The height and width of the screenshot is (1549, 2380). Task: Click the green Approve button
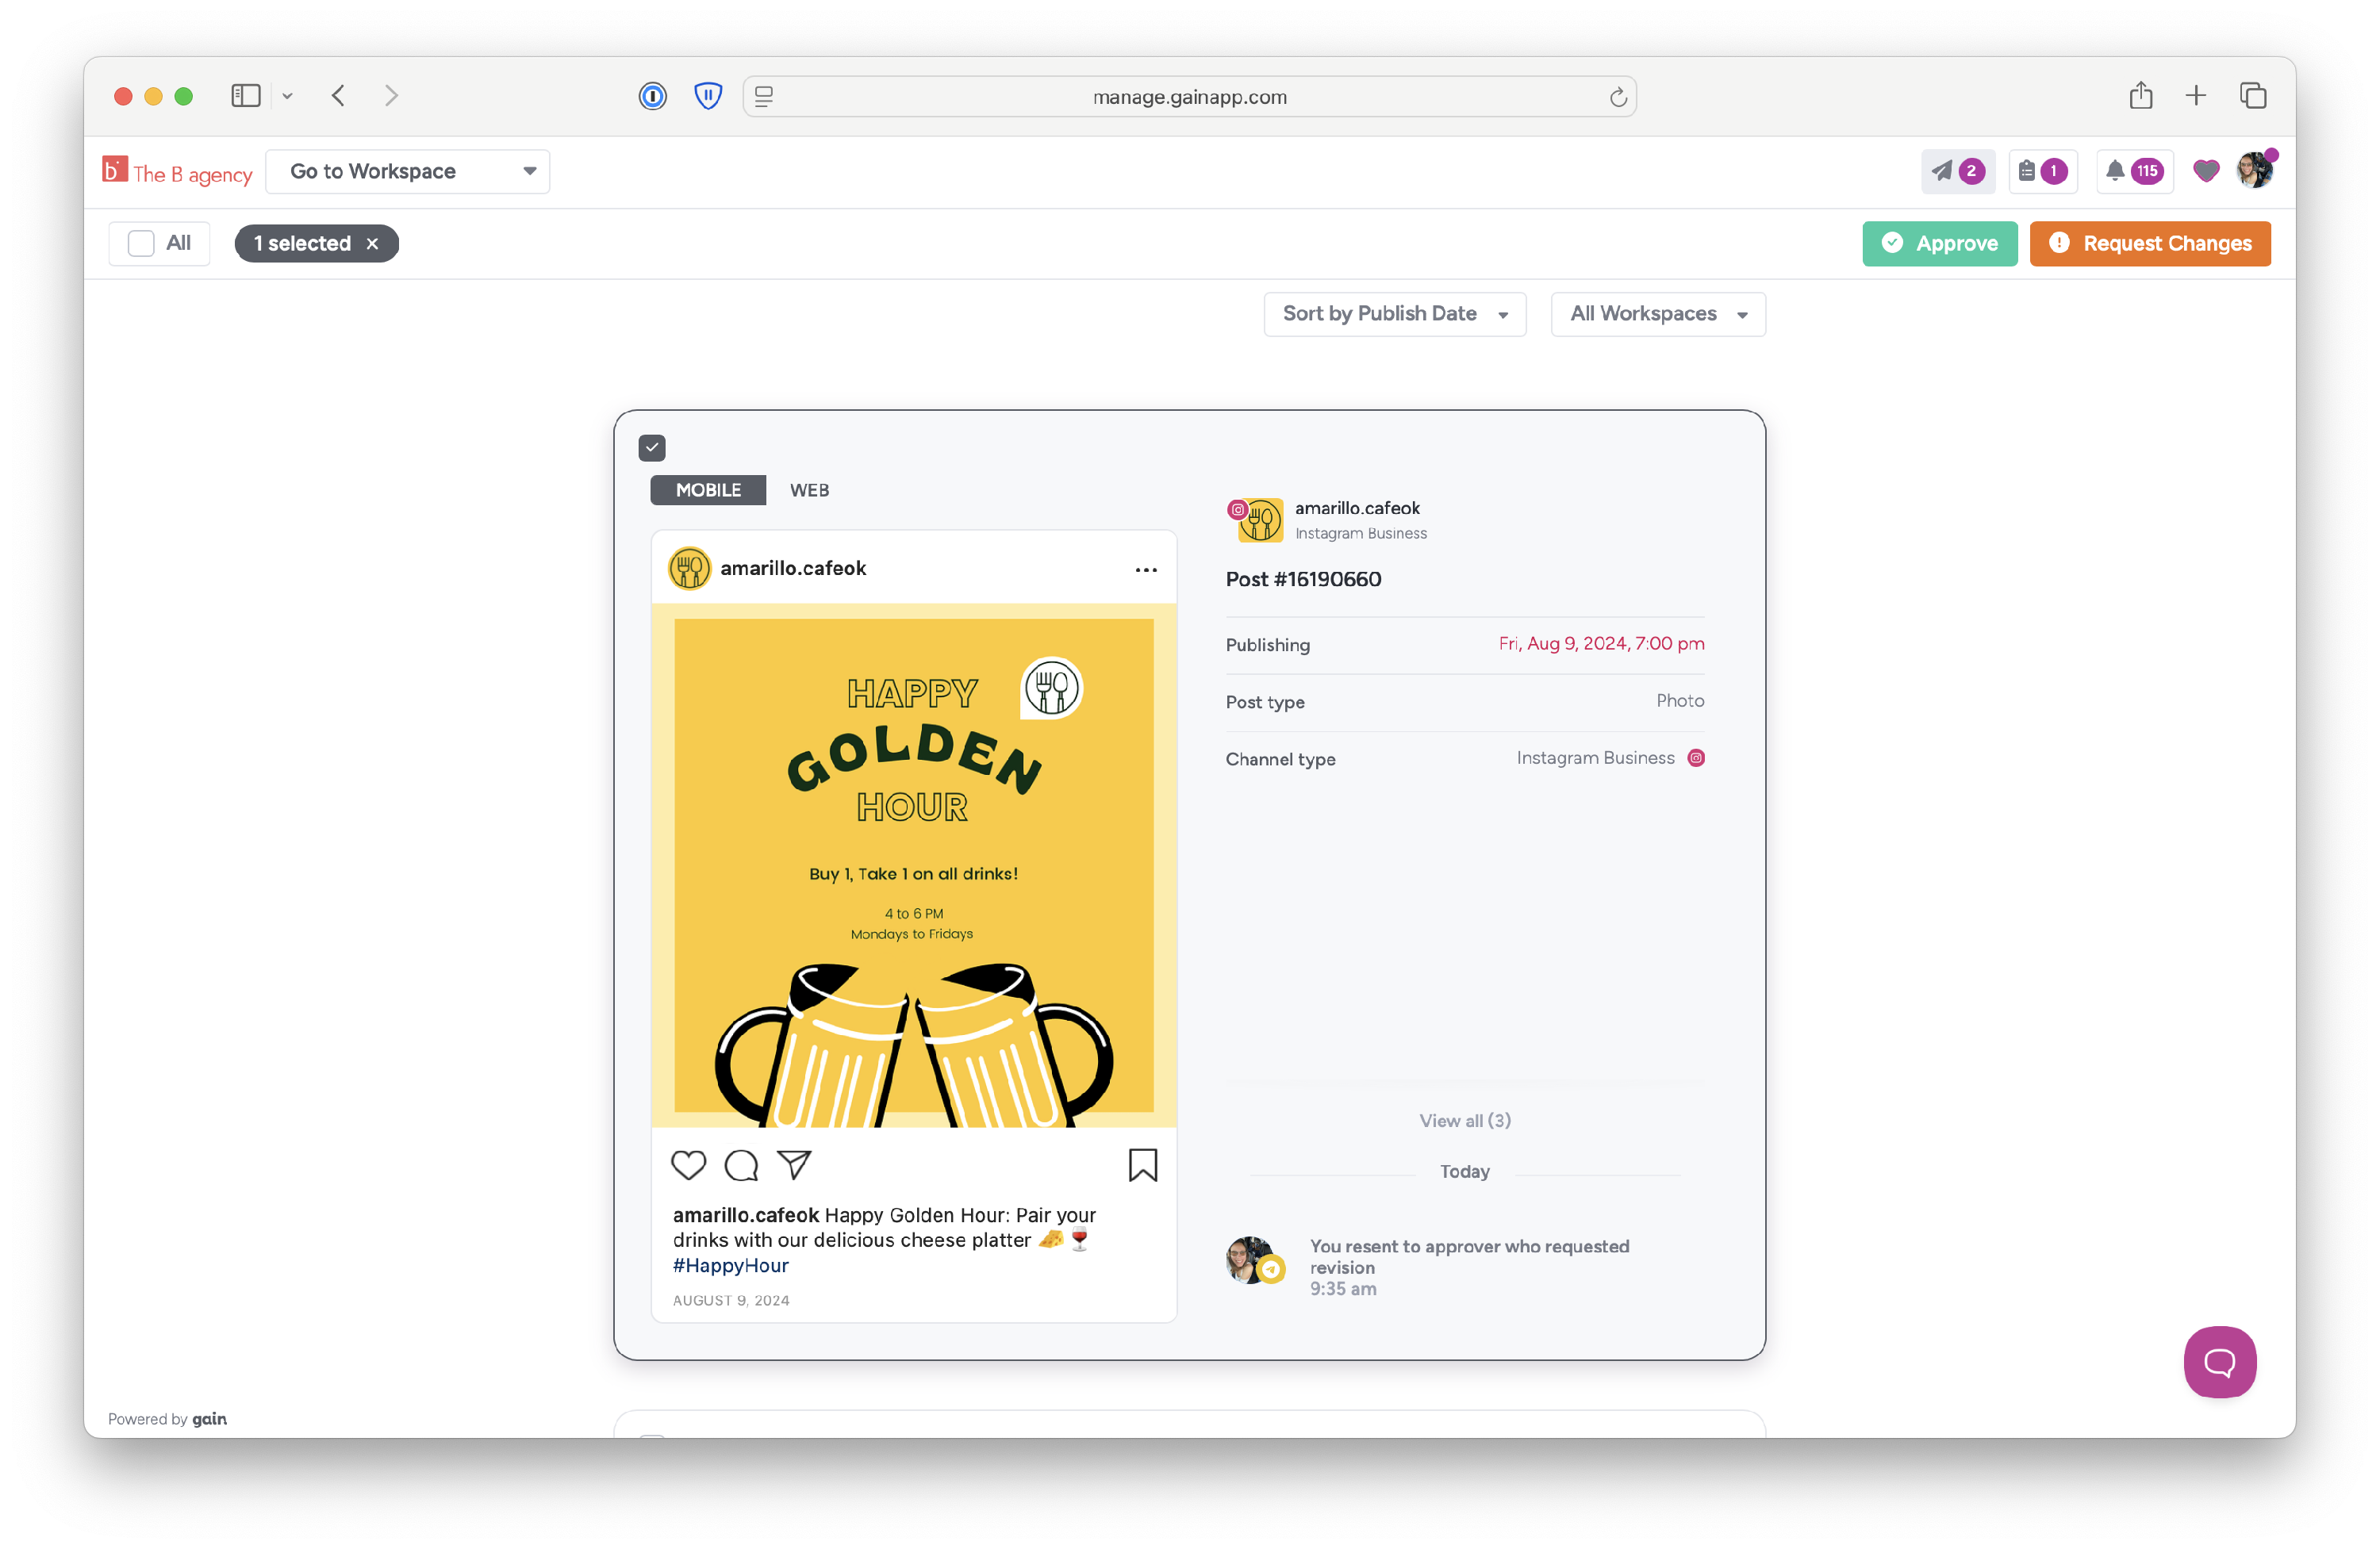point(1939,244)
